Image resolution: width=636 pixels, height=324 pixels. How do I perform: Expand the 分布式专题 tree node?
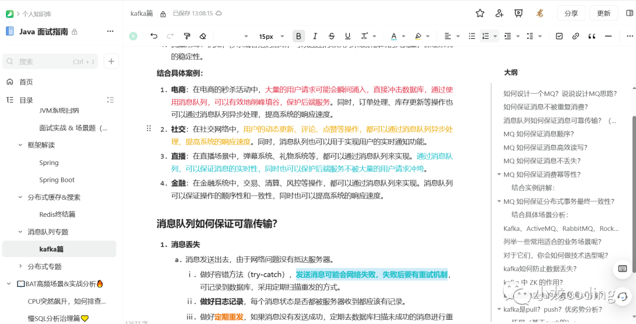20,266
